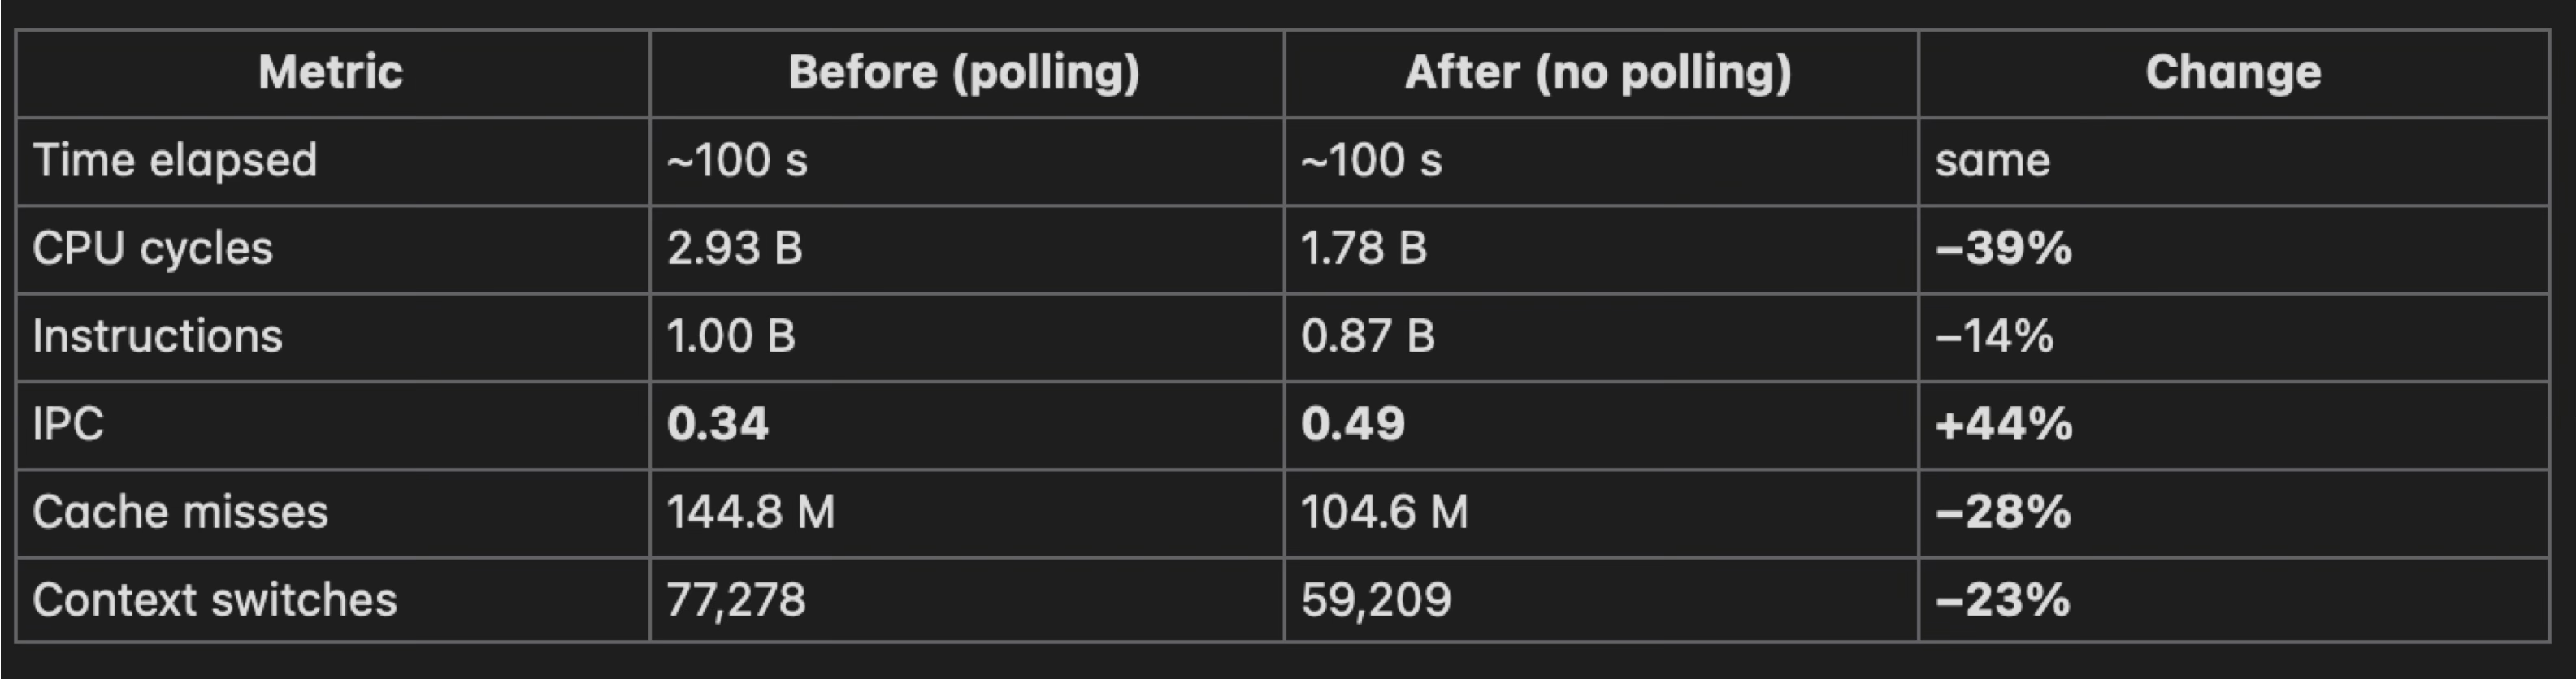
Task: Click the Metric column header
Action: [330, 73]
